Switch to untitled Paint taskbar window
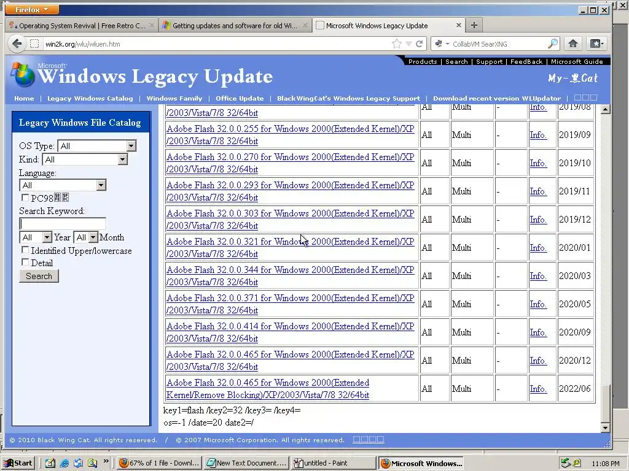The image size is (629, 471). 334,463
